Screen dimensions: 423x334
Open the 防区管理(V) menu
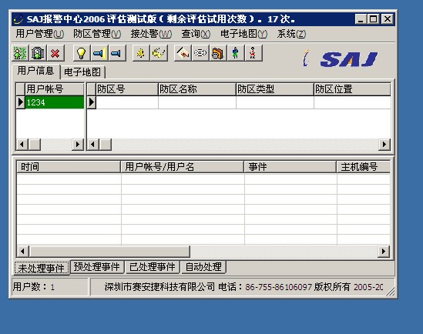coord(97,34)
